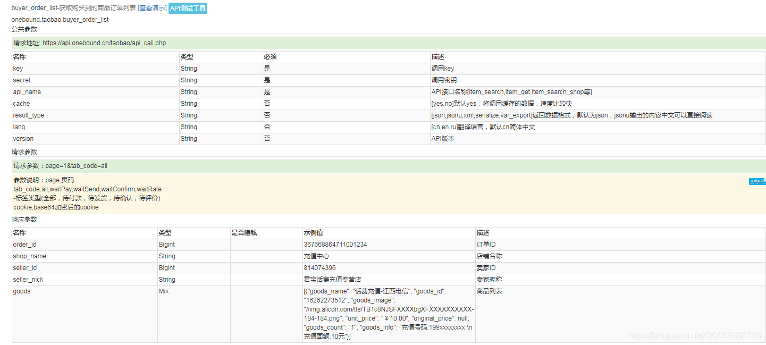766x345 pixels.
Task: Select the goods response field
Action: (85, 314)
